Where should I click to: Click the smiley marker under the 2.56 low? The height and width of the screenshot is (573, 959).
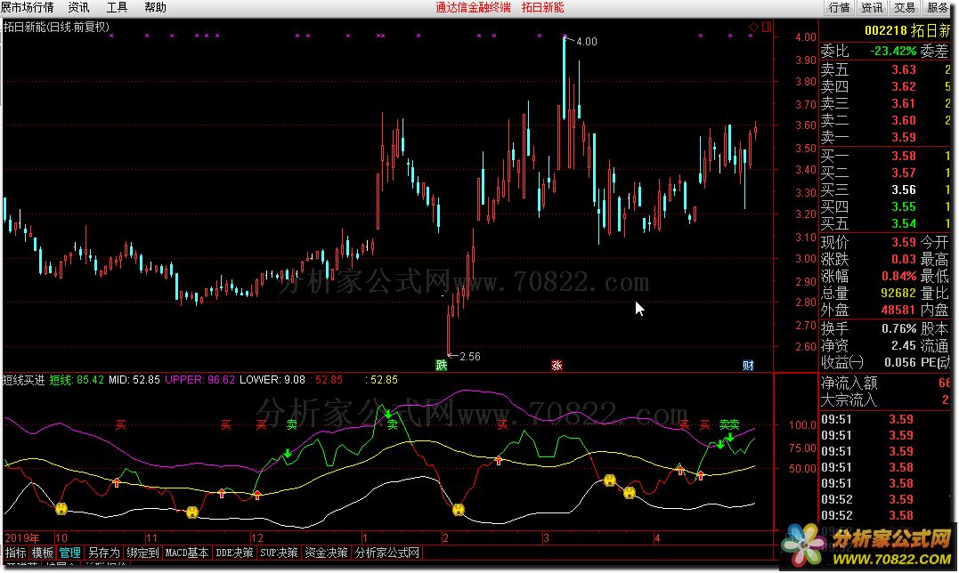458,510
